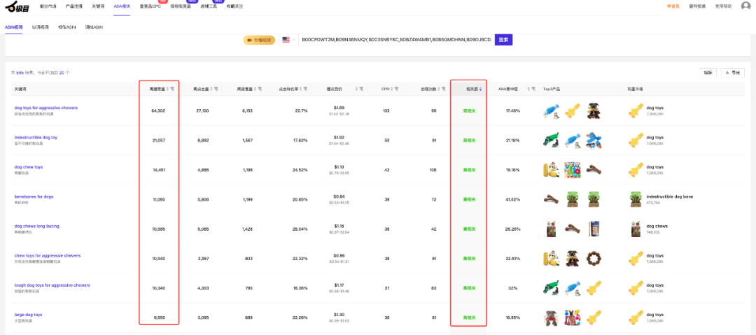Click the filter icon in 周点击量 column header
The image size is (756, 335).
216,89
